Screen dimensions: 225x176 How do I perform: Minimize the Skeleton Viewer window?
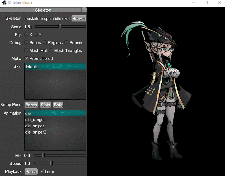194,3
